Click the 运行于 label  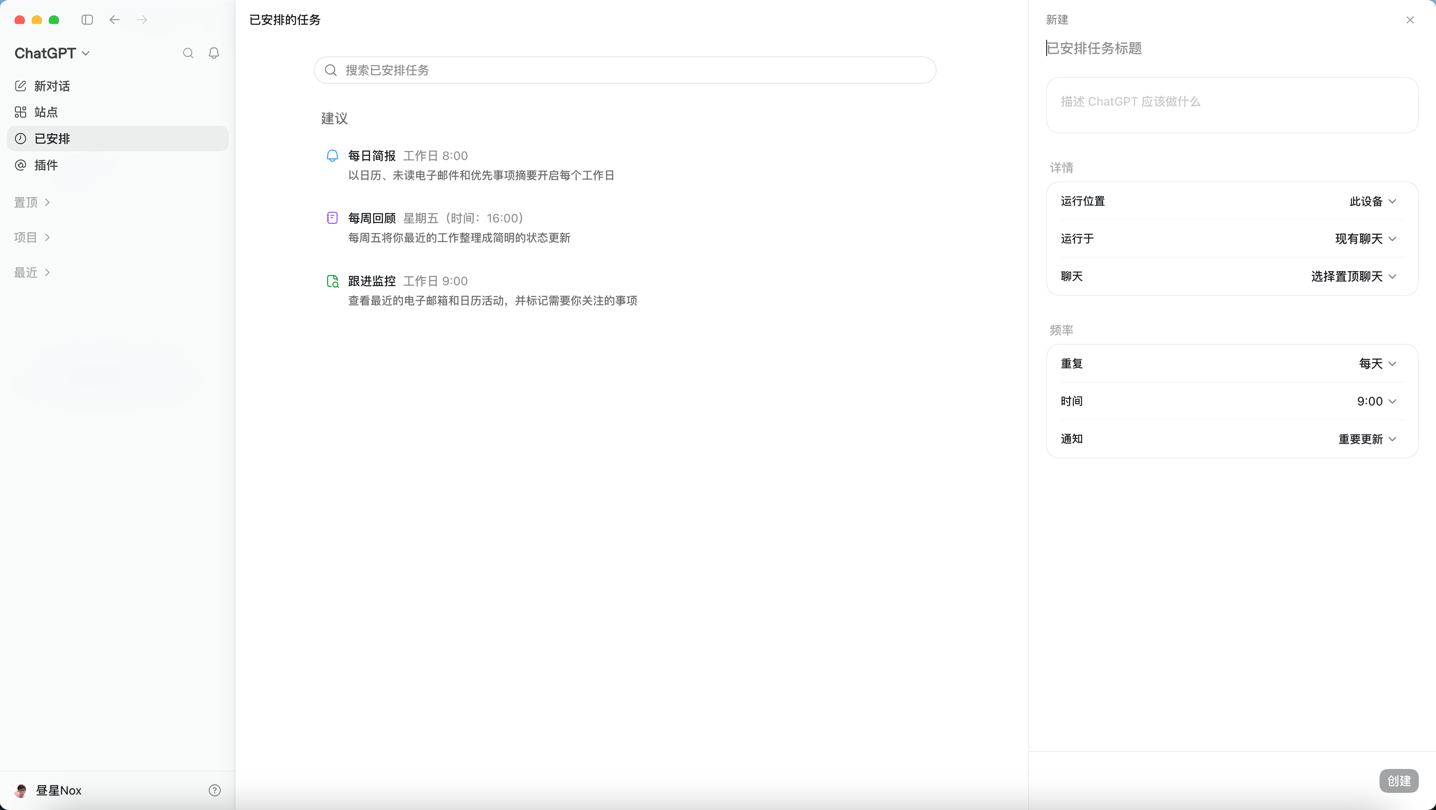(1077, 239)
